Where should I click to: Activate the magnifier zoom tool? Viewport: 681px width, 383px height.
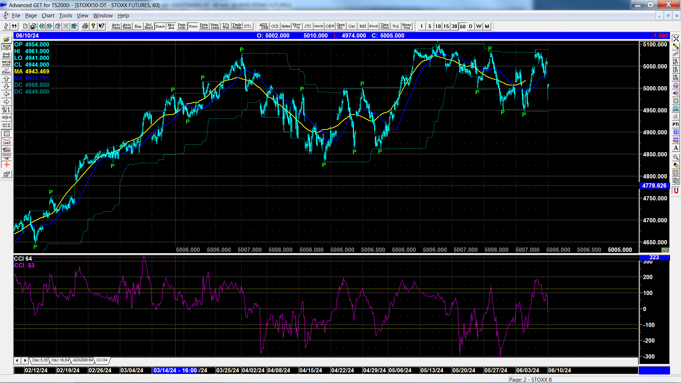676,157
